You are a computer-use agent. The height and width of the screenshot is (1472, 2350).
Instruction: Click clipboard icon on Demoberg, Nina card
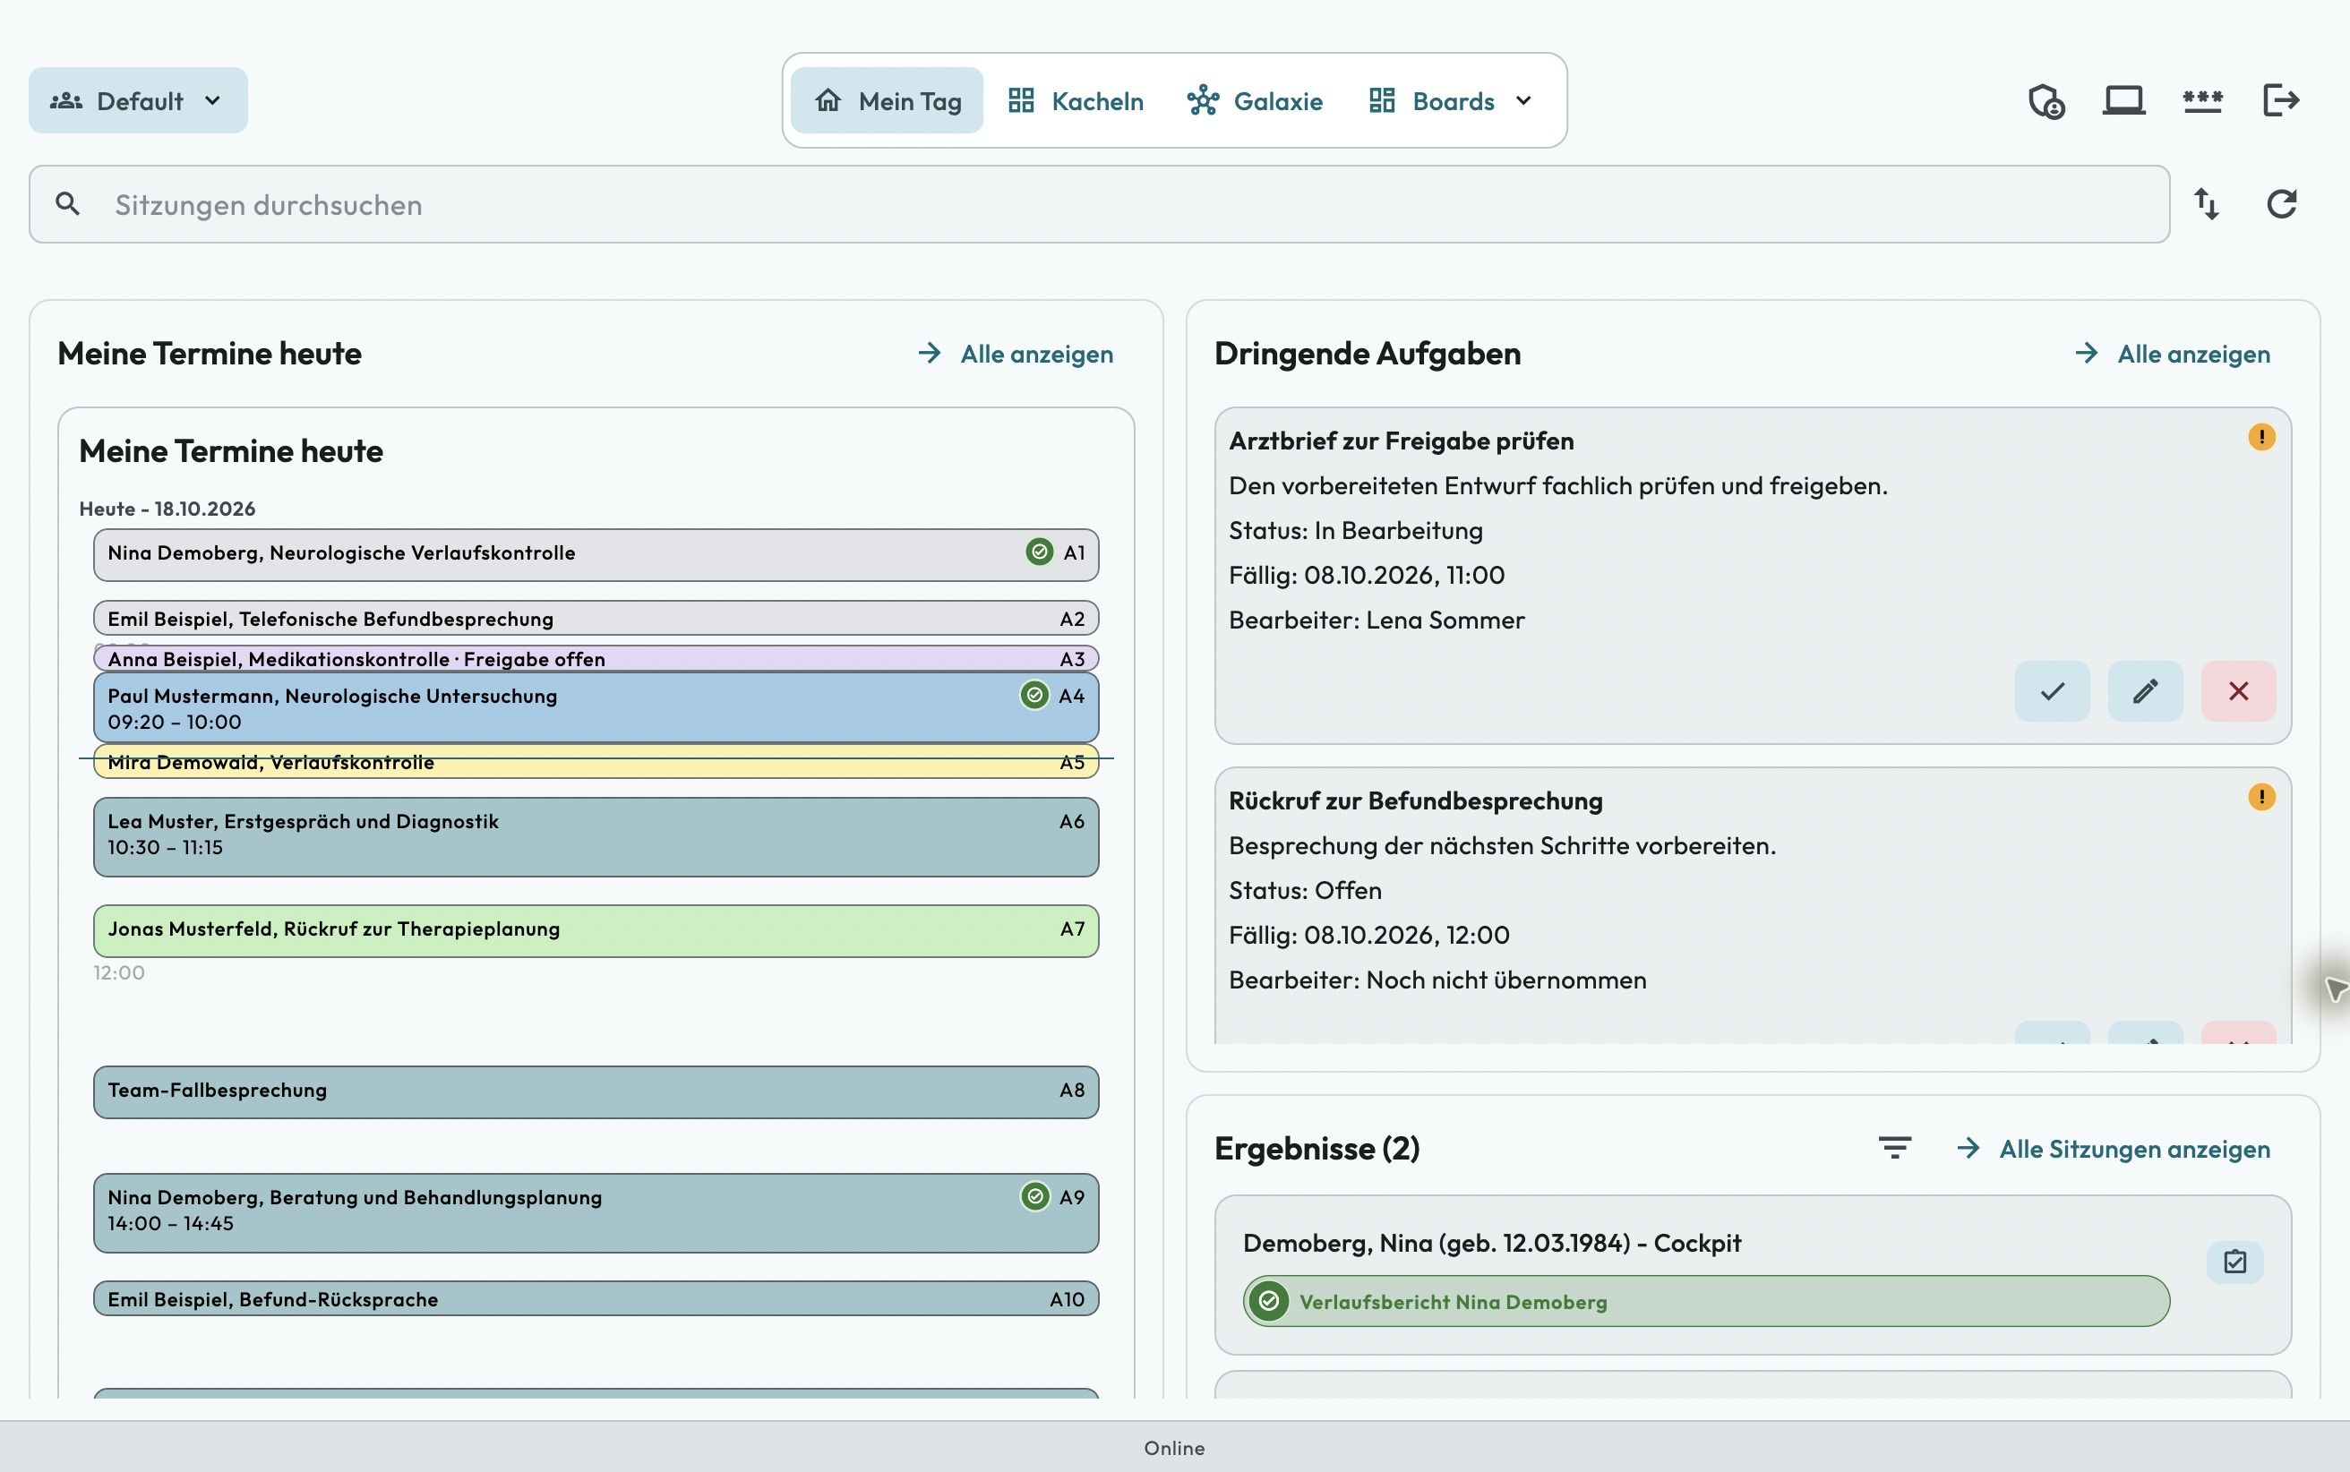(x=2235, y=1262)
